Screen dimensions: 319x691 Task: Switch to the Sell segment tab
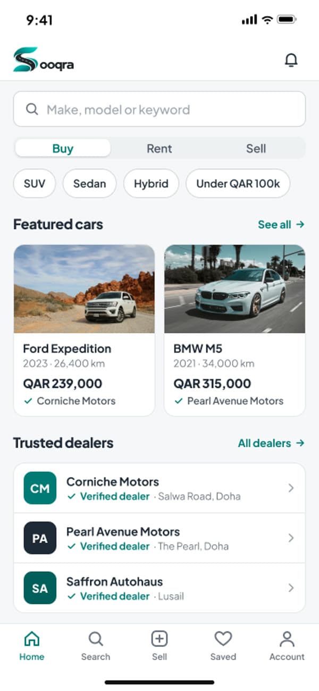[x=256, y=149]
